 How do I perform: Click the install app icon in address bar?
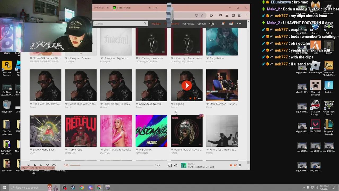click(196, 15)
